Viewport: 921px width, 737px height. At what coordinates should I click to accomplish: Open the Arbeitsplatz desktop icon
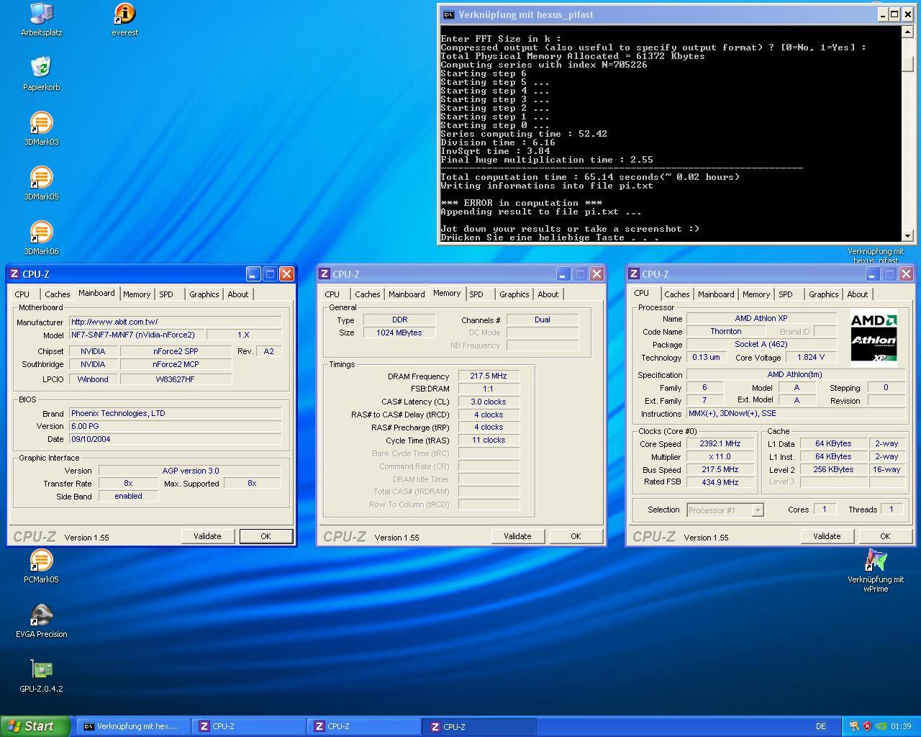pos(41,19)
